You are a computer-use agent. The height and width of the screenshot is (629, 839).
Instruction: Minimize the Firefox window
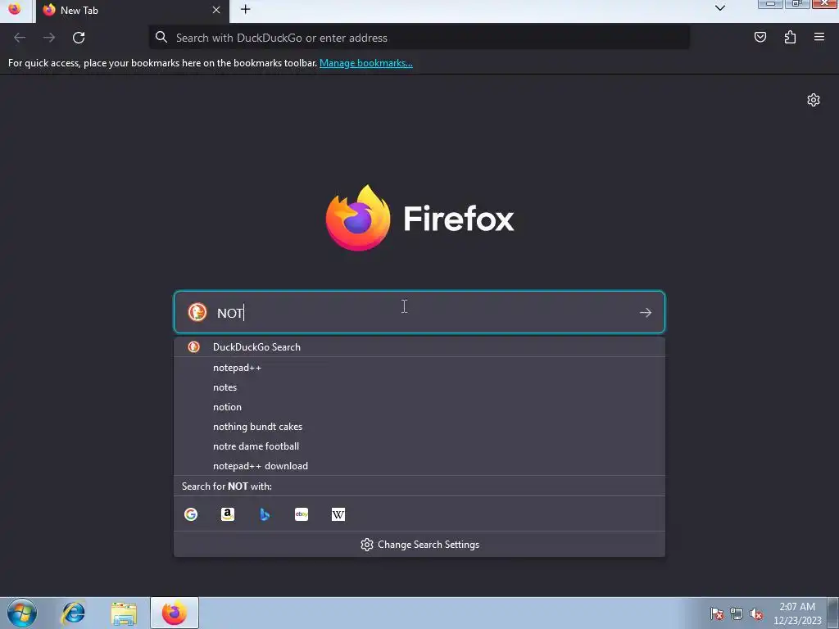[x=770, y=4]
